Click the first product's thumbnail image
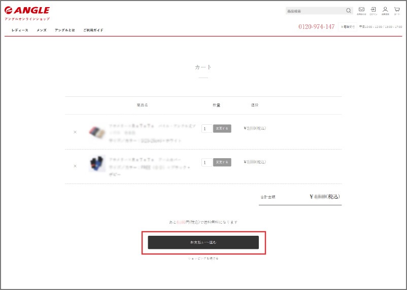This screenshot has width=407, height=290. [97, 132]
